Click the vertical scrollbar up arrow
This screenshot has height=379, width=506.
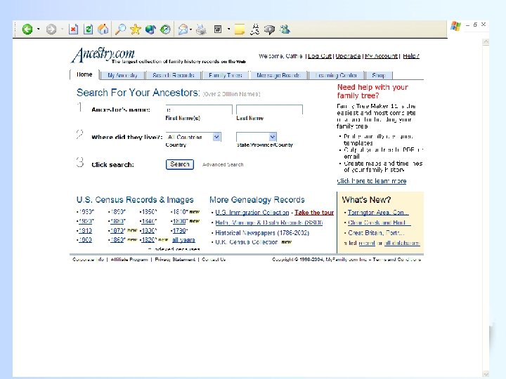[x=486, y=42]
